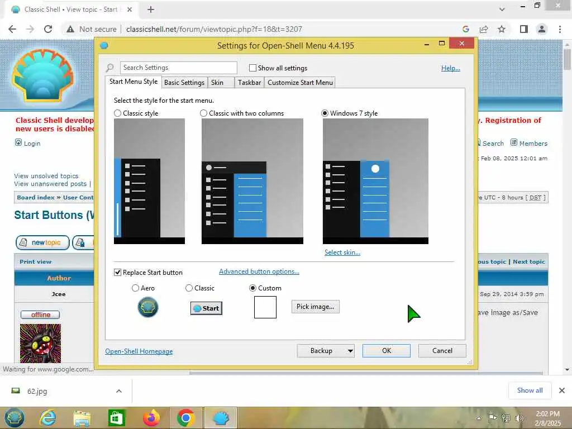Open a new Chrome tab with plus

151,9
